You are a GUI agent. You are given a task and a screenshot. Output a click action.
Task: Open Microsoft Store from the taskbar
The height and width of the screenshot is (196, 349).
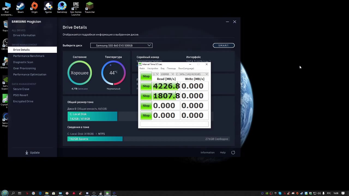pos(53,193)
